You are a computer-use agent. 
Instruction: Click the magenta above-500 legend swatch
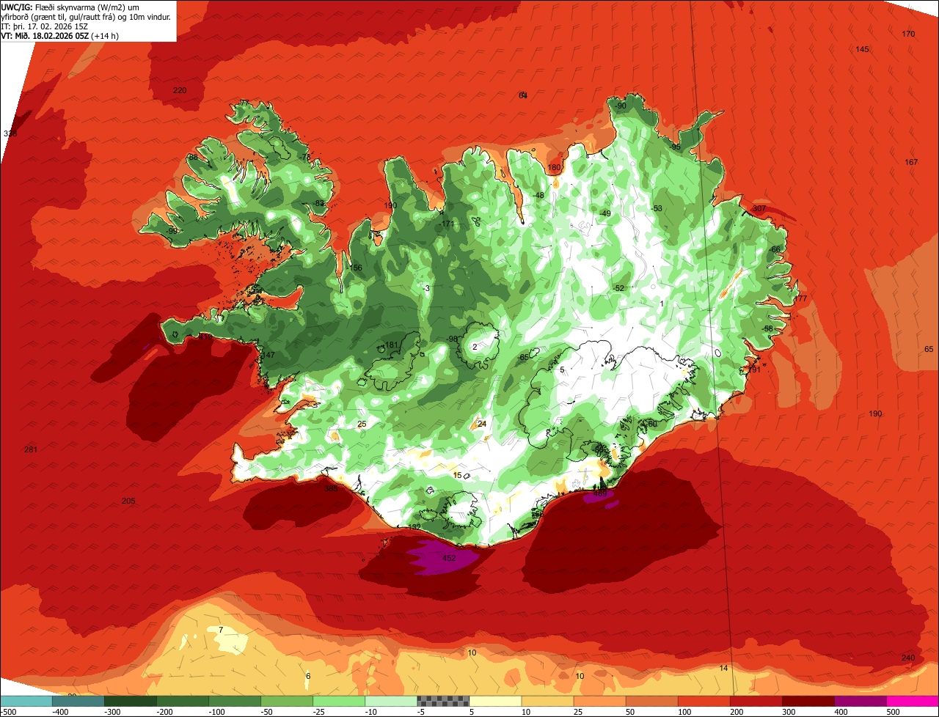click(913, 701)
